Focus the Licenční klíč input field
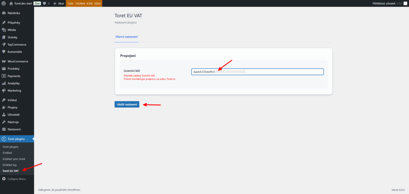The height and width of the screenshot is (194, 409). (x=258, y=72)
